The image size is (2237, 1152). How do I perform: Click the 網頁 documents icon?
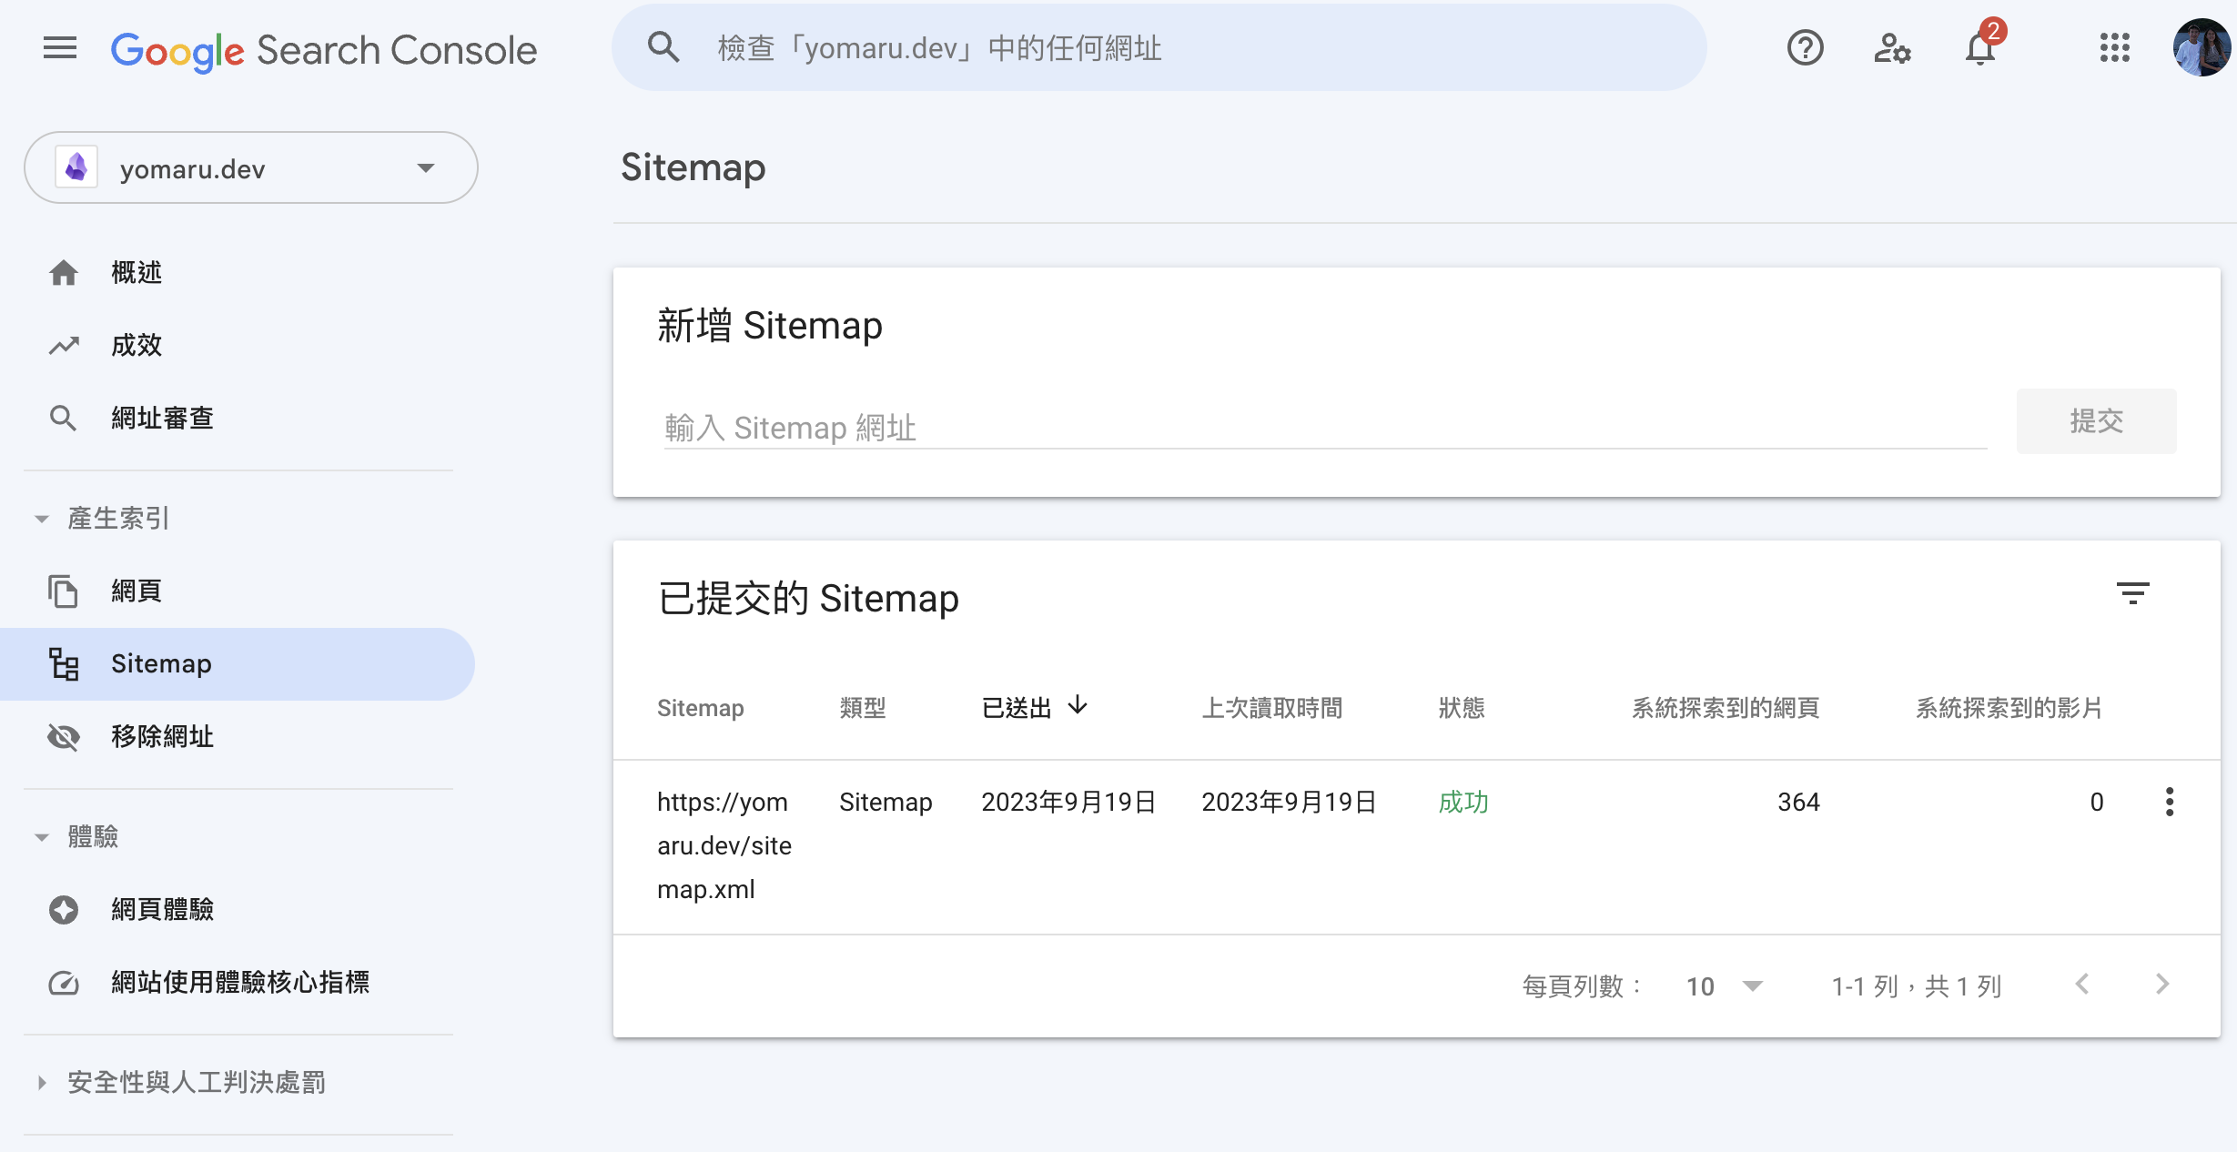click(x=63, y=591)
